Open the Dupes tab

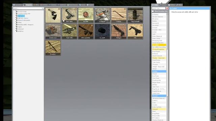pyautogui.click(x=90, y=5)
